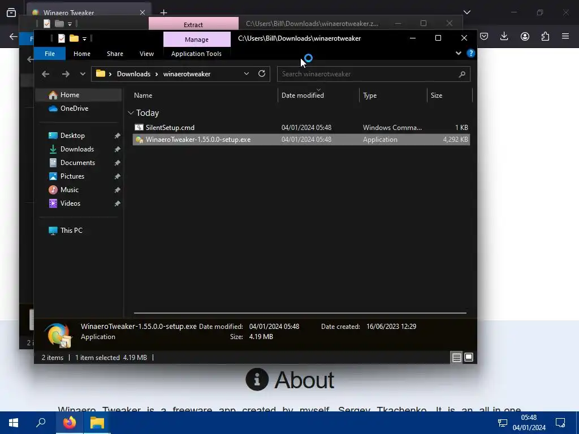The height and width of the screenshot is (434, 579).
Task: Click the folder icon in the address bar
Action: click(x=101, y=73)
